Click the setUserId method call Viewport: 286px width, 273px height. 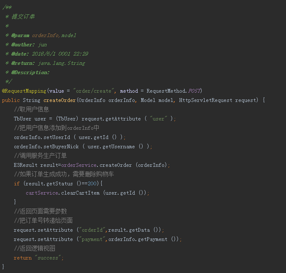61,137
